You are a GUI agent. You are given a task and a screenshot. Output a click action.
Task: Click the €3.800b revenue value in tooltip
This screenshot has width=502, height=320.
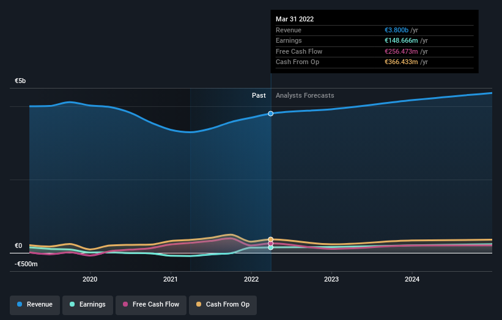point(396,30)
